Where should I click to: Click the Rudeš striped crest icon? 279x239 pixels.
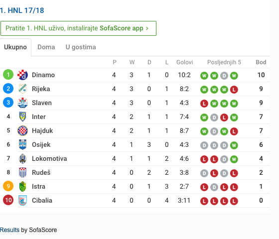point(22,172)
